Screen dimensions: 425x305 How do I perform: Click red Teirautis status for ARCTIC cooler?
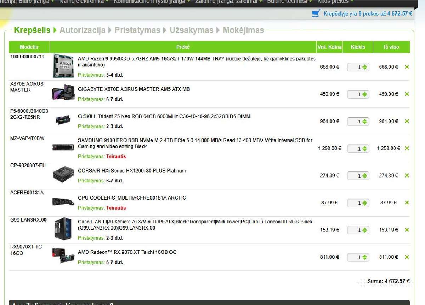pos(116,208)
